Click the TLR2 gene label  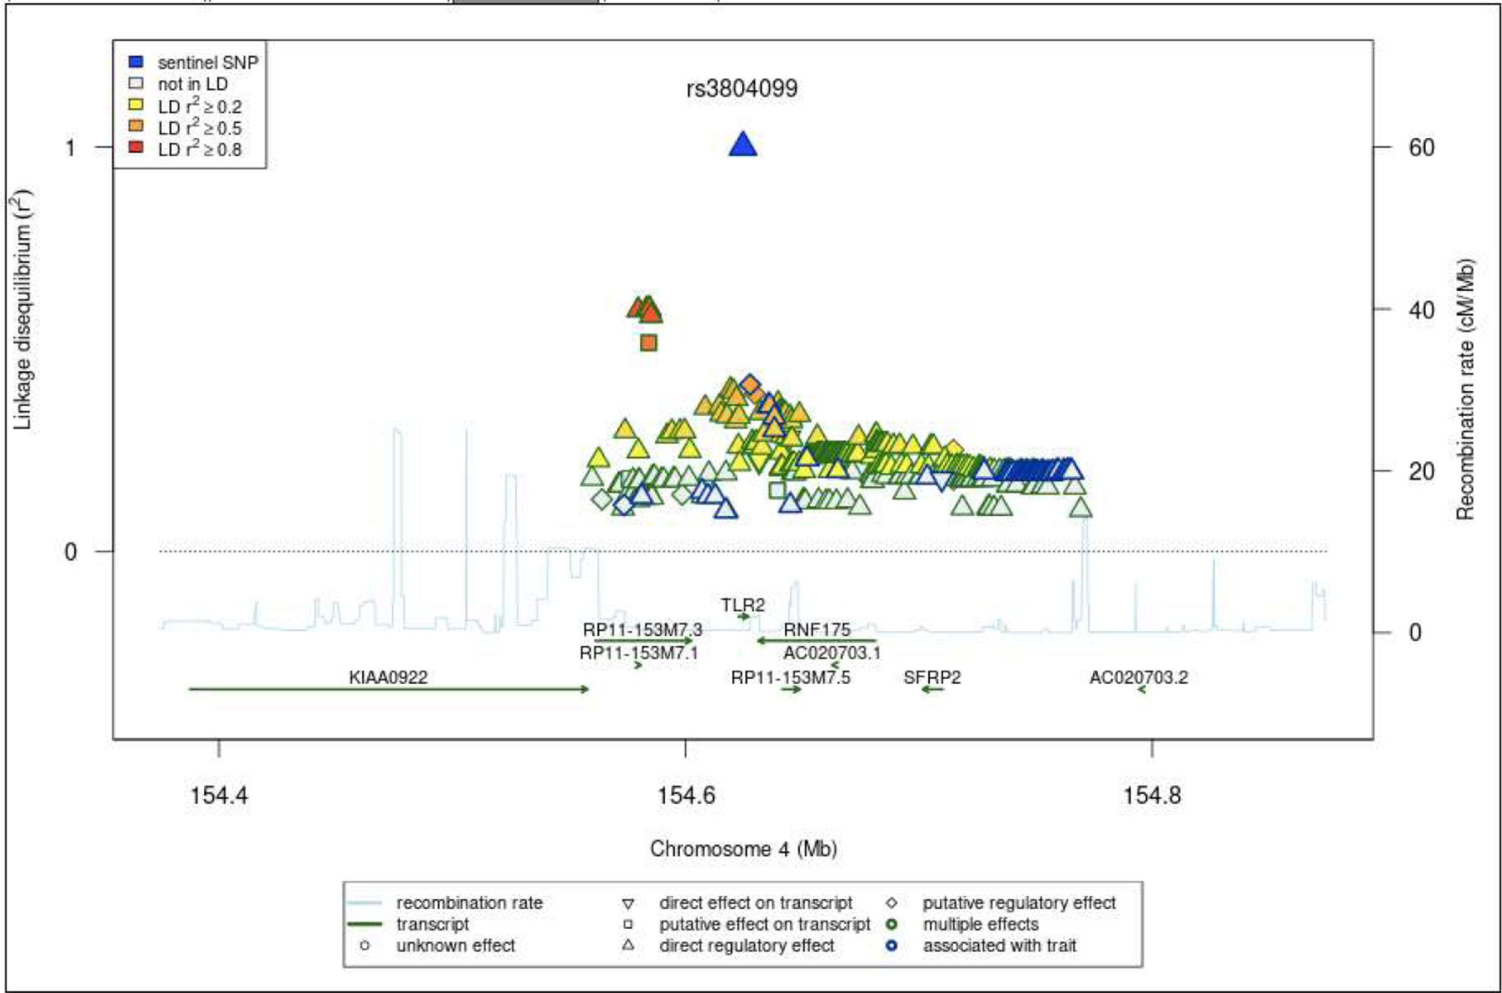(742, 605)
